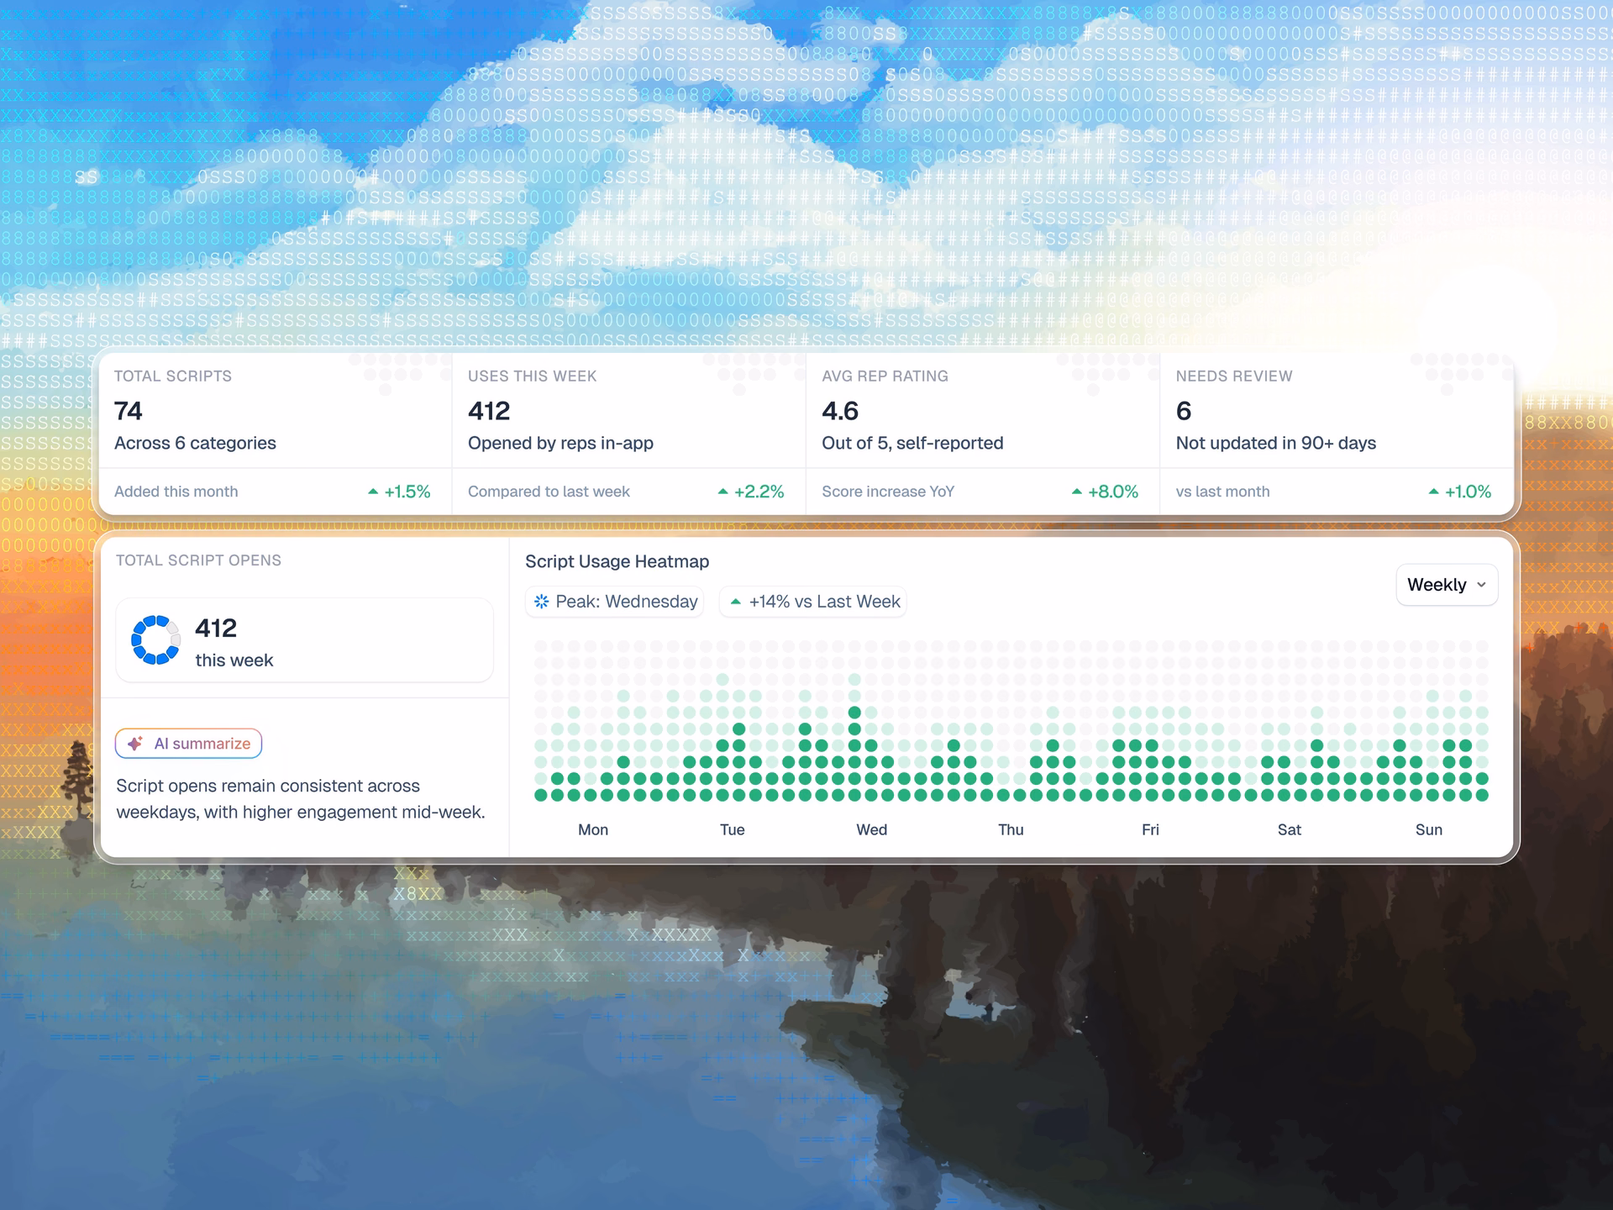Screen dimensions: 1613x1210
Task: Click the up arrow beside +8.0%
Action: click(x=1077, y=492)
